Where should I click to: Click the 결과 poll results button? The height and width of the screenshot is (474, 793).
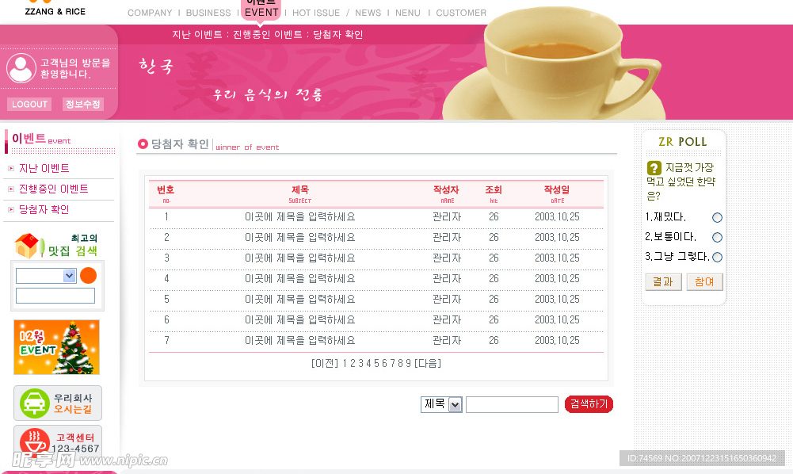pos(663,281)
